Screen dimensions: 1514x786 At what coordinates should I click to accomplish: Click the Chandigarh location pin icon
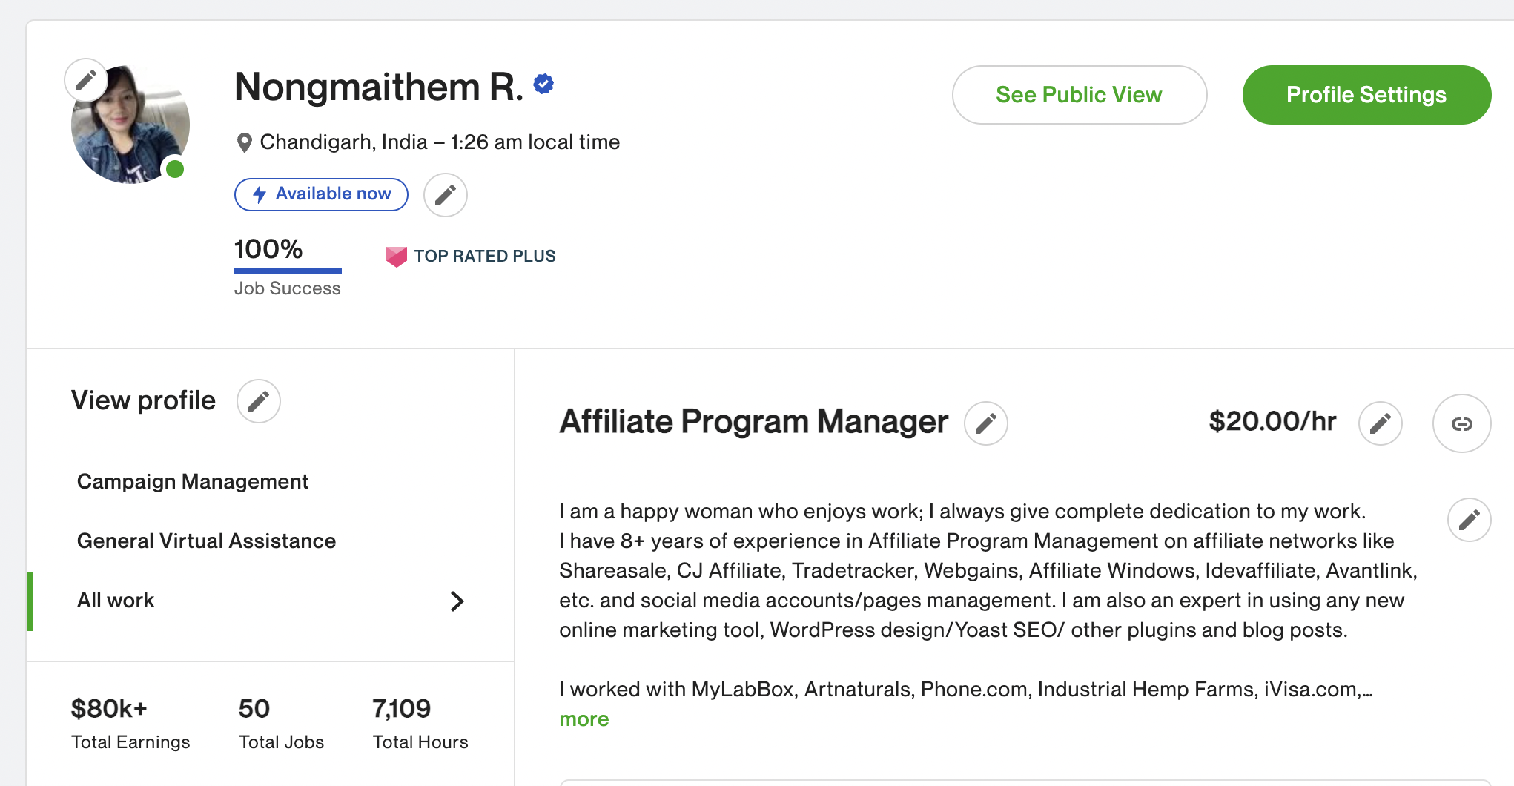click(244, 142)
